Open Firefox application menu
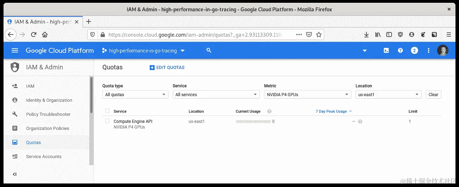Viewport: 459px width, 187px height. pos(449,35)
